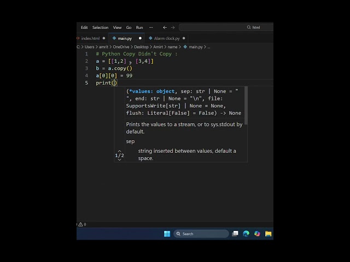Open Copilot from taskbar
The image size is (350, 262).
coord(257,234)
